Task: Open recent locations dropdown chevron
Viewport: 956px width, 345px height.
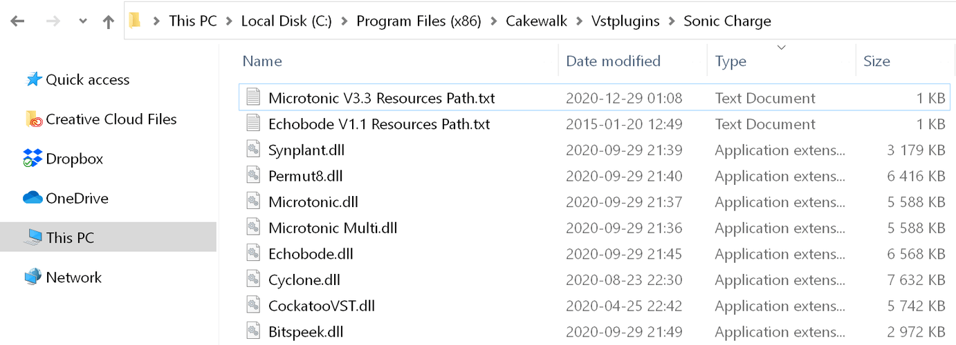Action: click(x=83, y=21)
